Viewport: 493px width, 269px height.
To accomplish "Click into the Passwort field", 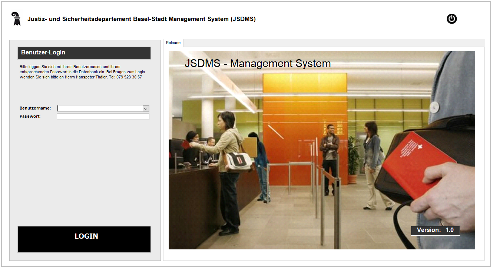I will click(103, 117).
